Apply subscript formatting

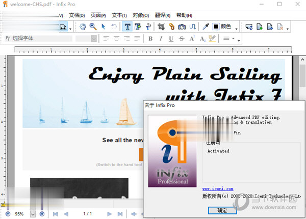tap(202, 39)
